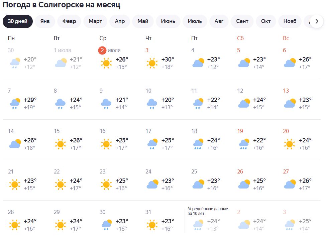The image size is (326, 238).
Task: Click the heavy rain icon for July 18
Action: (x=198, y=144)
